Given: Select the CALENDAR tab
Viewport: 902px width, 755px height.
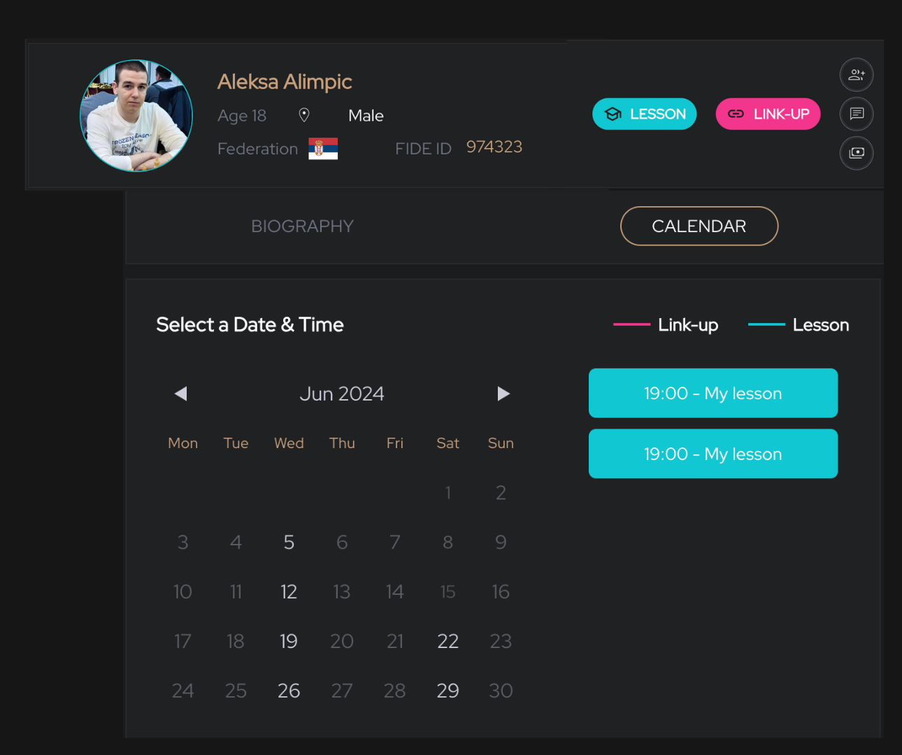Looking at the screenshot, I should pos(699,226).
